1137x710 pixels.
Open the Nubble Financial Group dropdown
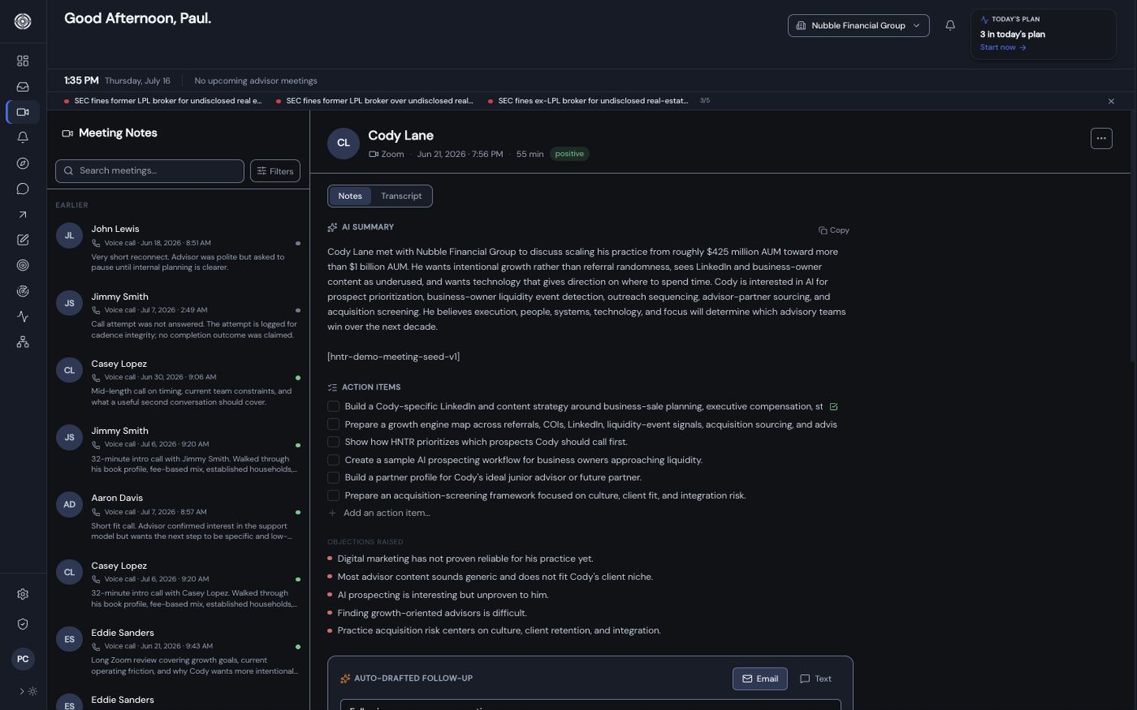pos(858,25)
